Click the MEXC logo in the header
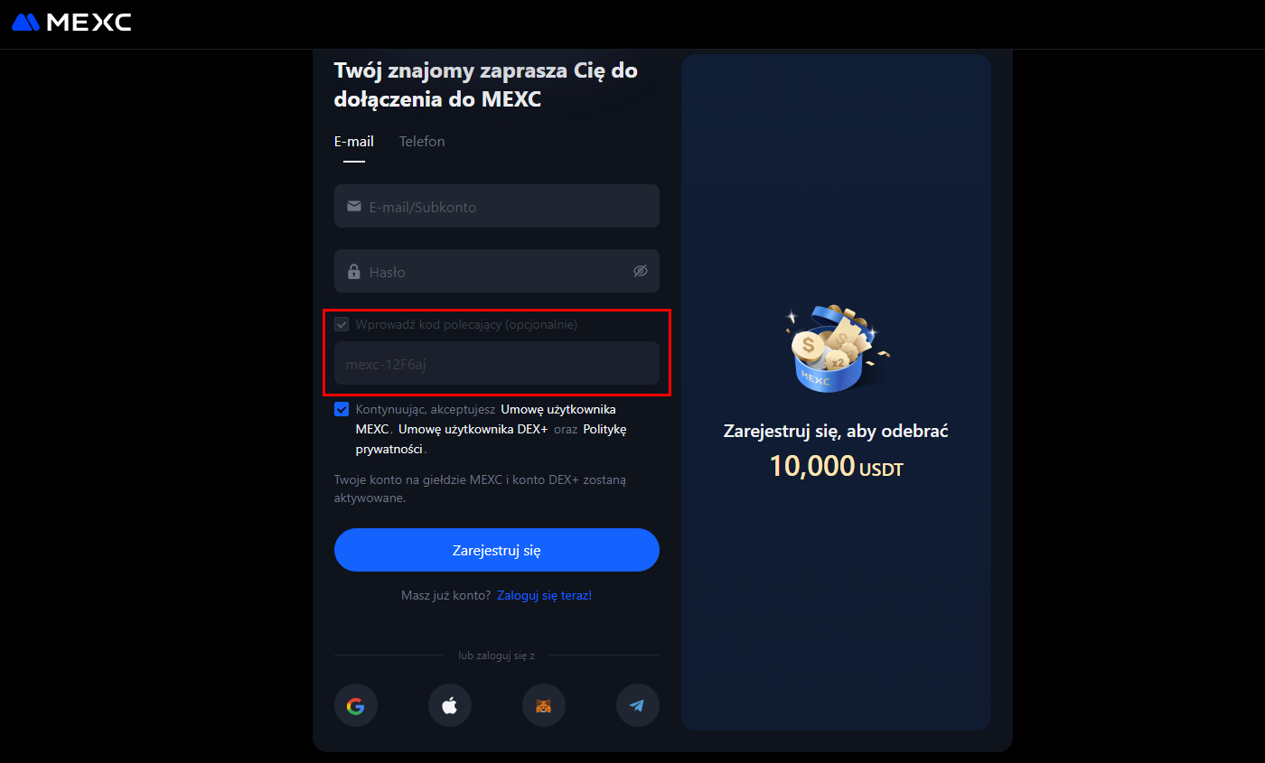This screenshot has width=1265, height=763. [71, 23]
